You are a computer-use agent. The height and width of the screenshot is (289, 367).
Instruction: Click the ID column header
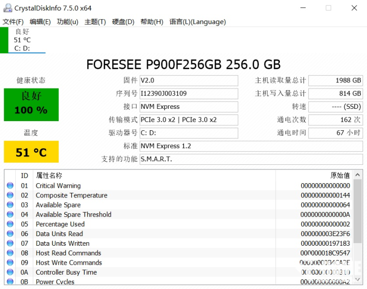click(24, 176)
